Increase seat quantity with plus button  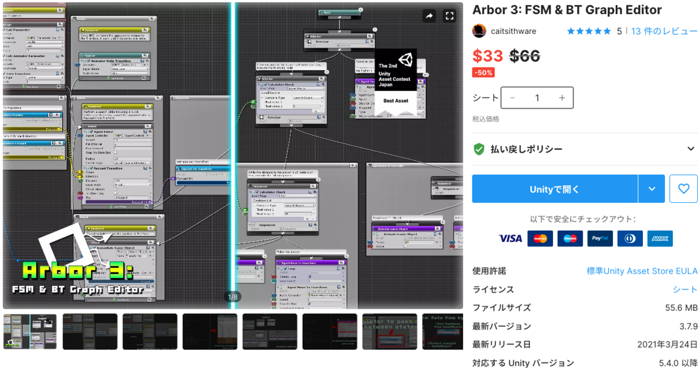pos(562,98)
